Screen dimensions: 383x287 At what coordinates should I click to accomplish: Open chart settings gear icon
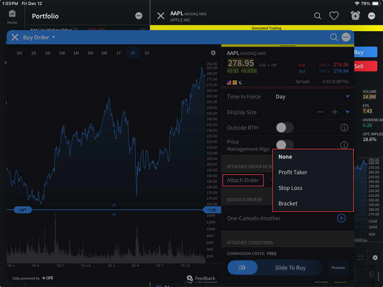(x=213, y=53)
